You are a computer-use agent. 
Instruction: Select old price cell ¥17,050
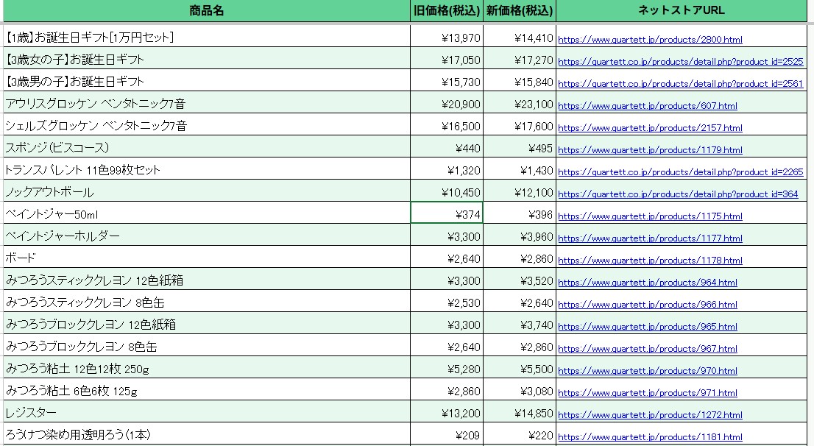447,59
